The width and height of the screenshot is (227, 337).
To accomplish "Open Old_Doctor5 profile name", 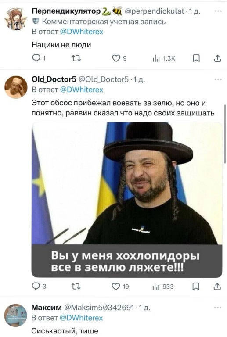I will coord(54,79).
